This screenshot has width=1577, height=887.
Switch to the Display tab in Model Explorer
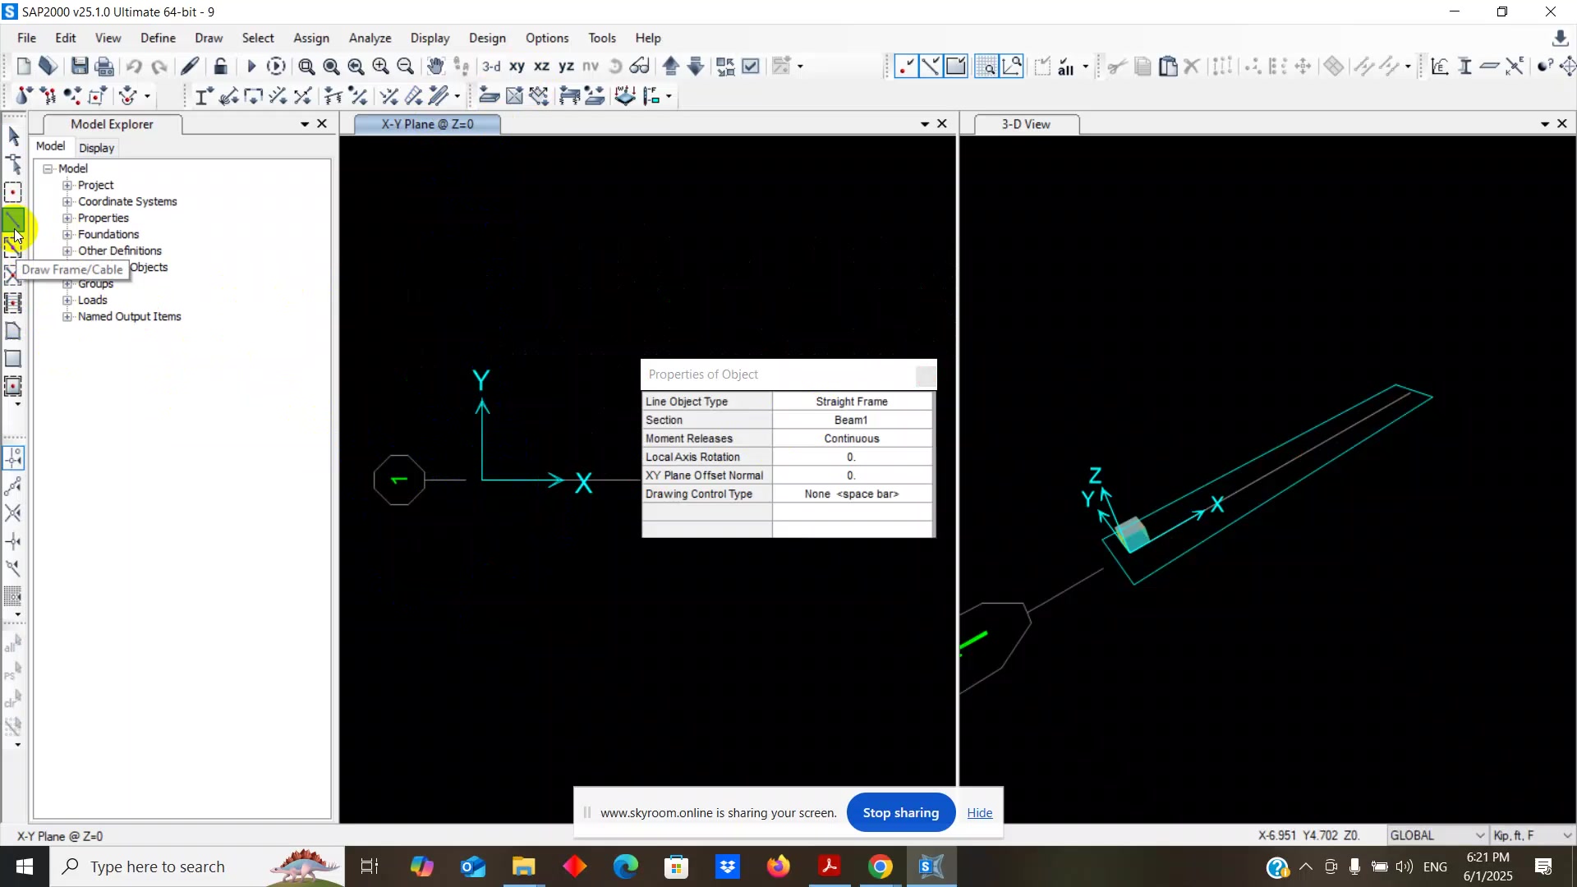point(96,148)
